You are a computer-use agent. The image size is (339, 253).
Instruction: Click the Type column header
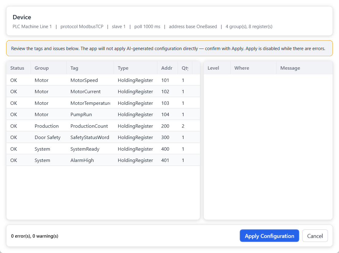[136, 68]
